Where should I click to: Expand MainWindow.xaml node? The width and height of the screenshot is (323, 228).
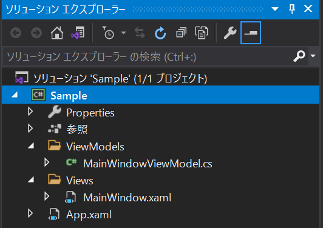47,196
